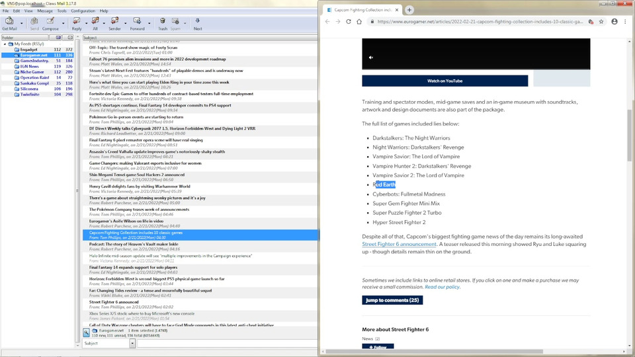
Task: Open the Street Fighter 6 announced message
Action: 200,304
